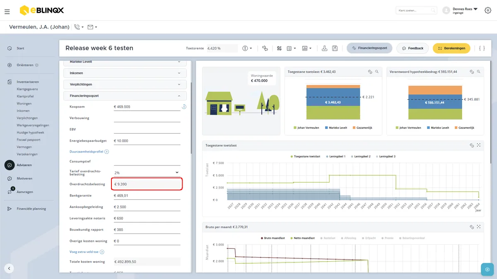
Task: Expand the Toegestane toetslast line chart fullscreen
Action: (x=478, y=145)
